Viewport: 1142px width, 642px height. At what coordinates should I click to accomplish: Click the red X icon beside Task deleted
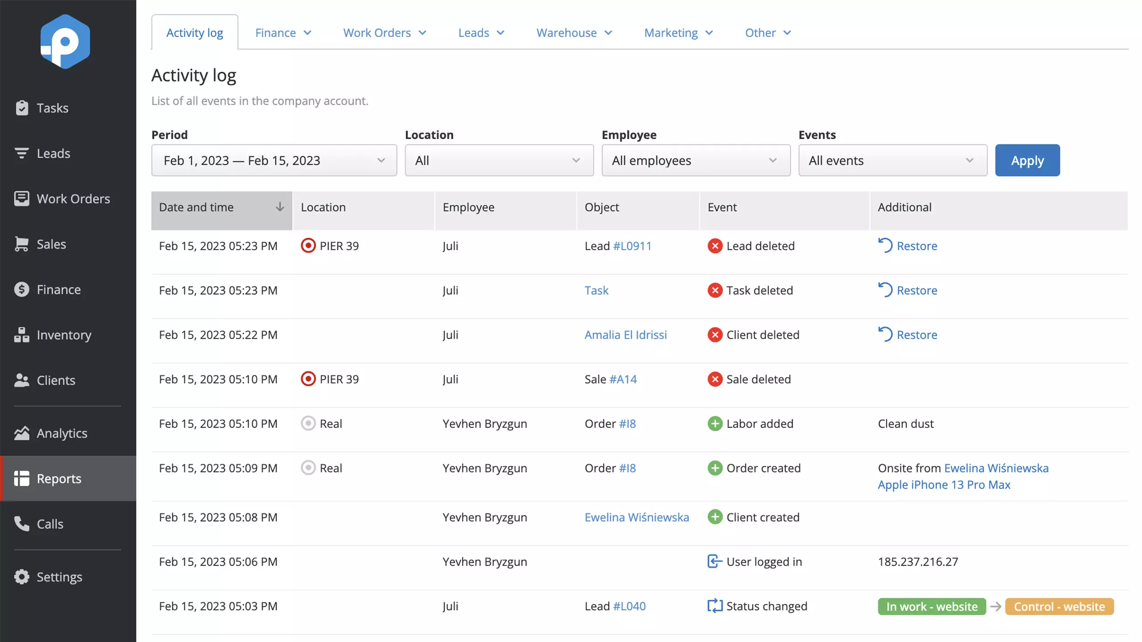click(x=715, y=290)
